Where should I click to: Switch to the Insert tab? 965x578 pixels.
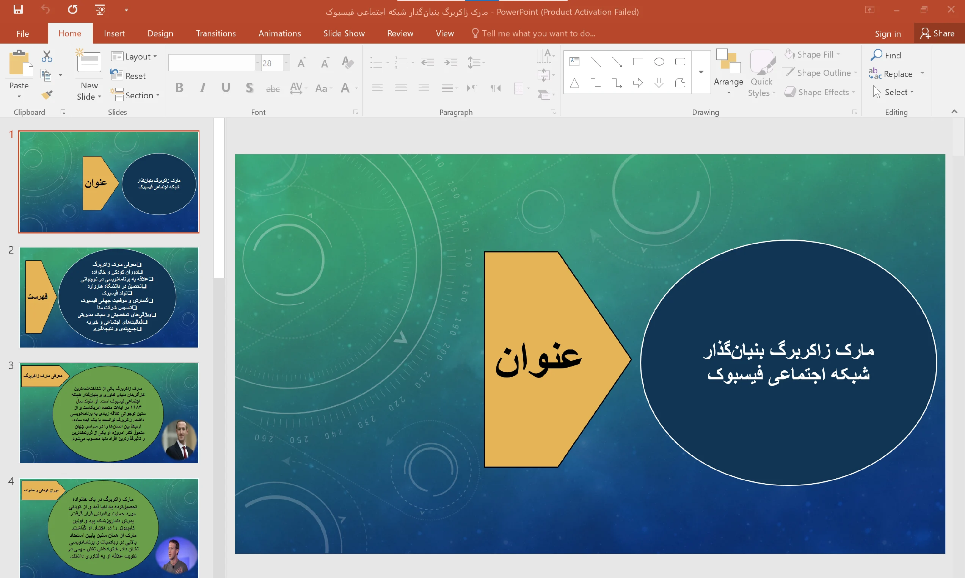click(114, 33)
